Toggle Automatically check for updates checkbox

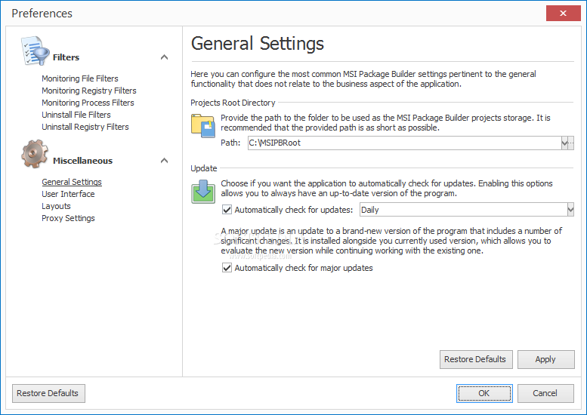click(227, 210)
